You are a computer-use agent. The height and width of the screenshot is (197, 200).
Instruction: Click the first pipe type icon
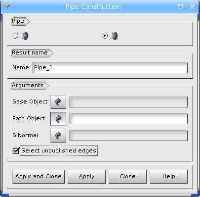coord(25,36)
